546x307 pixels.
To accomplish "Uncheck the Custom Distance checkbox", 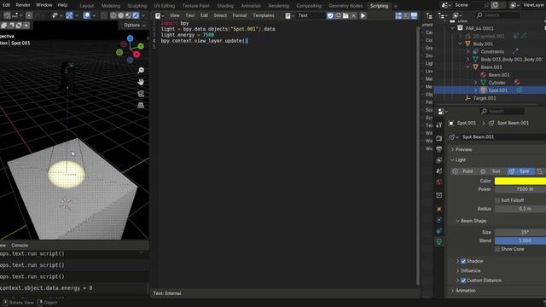I will (463, 281).
